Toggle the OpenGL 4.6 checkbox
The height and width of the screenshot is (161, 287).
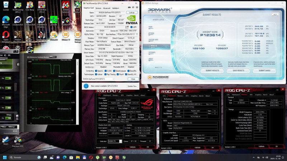tap(126, 74)
